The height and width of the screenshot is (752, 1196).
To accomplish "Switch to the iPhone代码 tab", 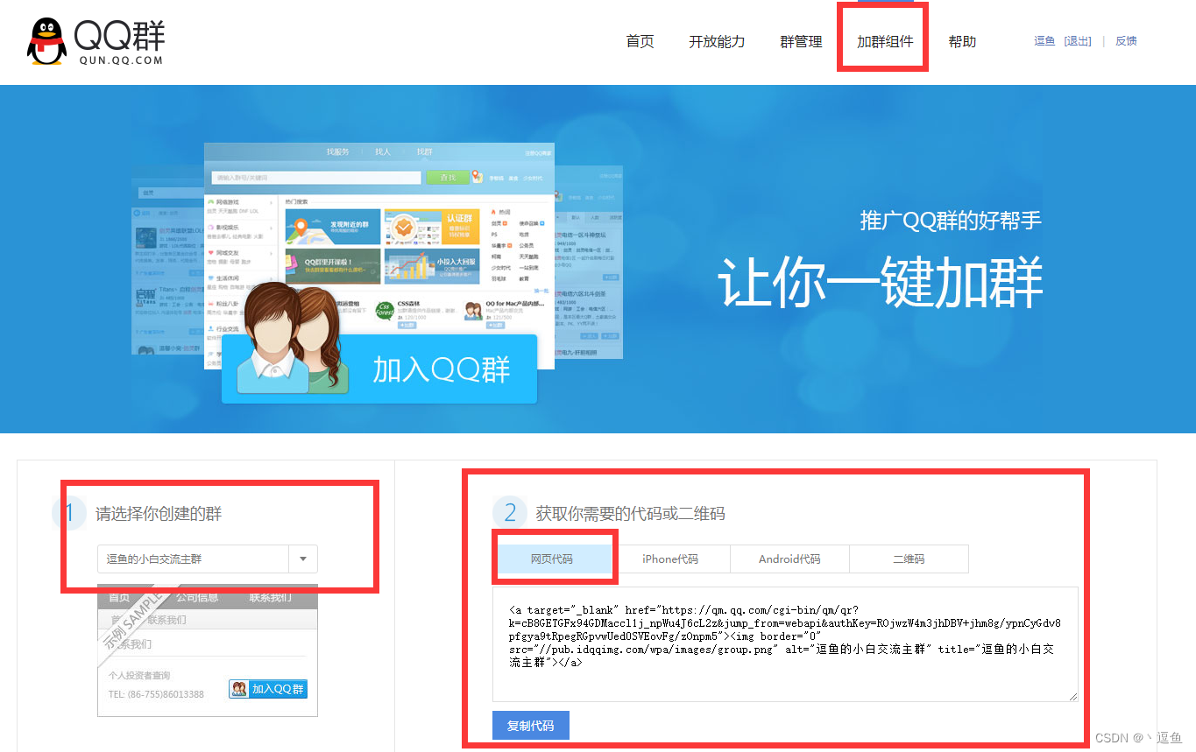I will (x=670, y=559).
